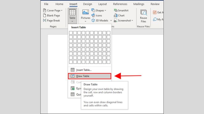This screenshot has height=114, width=204.
Task: Click the Screenshot icon
Action: pos(116,21)
